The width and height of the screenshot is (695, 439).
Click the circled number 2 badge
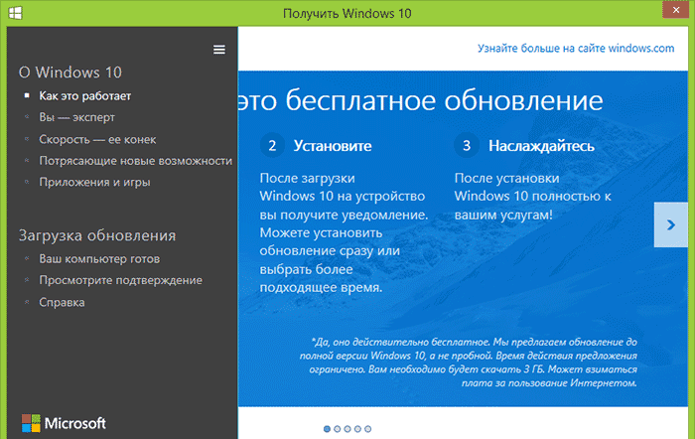pyautogui.click(x=272, y=145)
